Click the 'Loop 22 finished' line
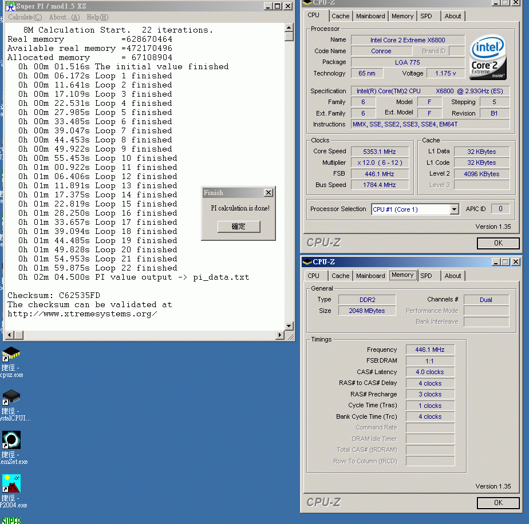529x524 pixels. [x=98, y=268]
